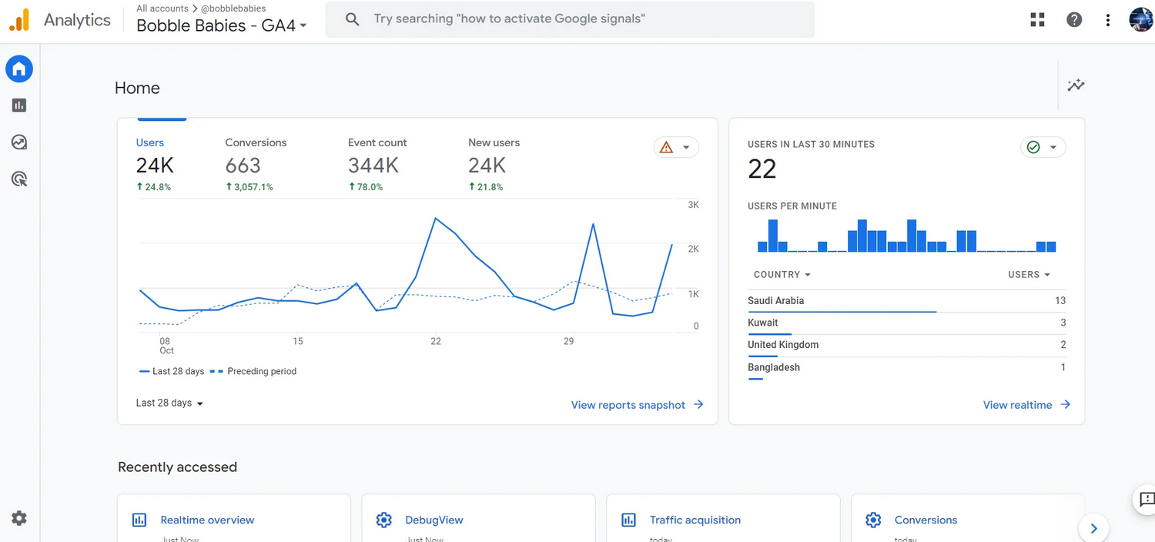Select the New users metric tab
Screen dimensions: 1155x542
[x=494, y=164]
